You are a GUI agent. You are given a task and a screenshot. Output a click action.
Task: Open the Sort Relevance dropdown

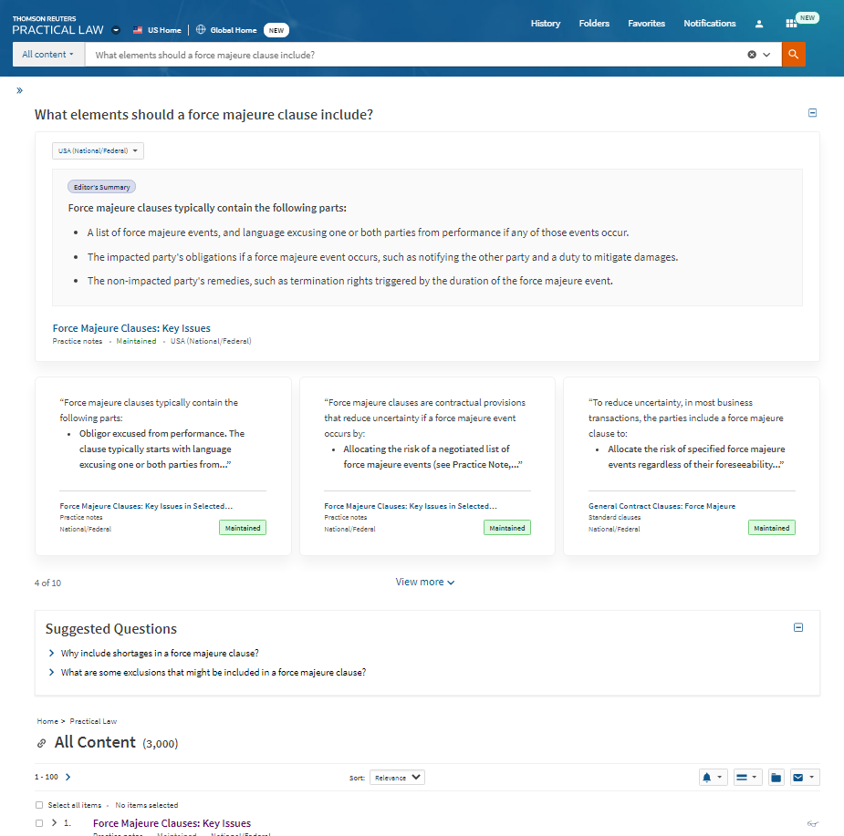tap(397, 778)
